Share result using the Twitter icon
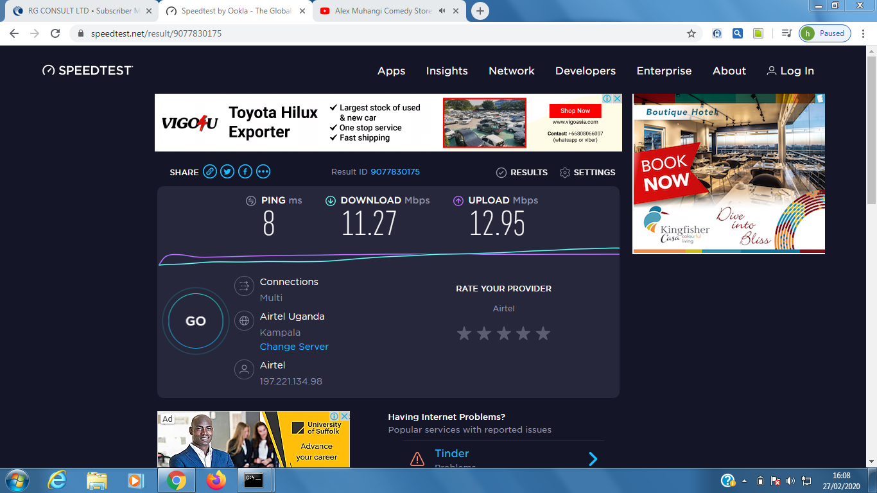 (x=227, y=171)
